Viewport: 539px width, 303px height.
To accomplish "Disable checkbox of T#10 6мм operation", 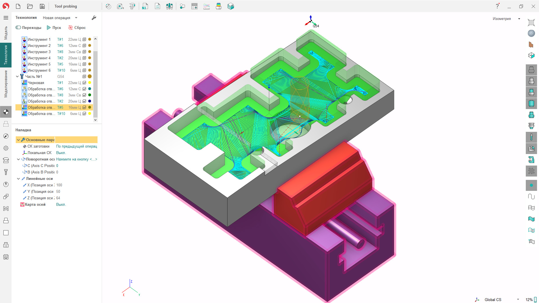I will coord(84,114).
